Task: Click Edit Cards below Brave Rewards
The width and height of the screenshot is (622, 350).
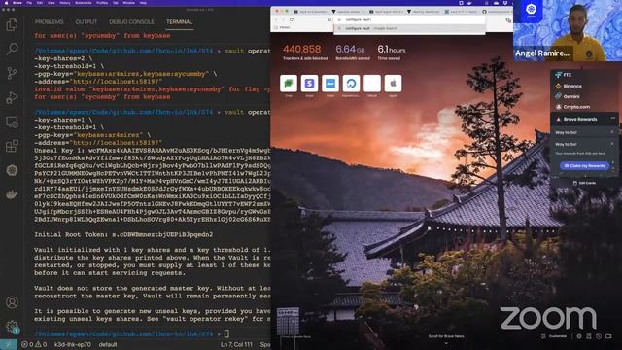Action: (x=584, y=183)
